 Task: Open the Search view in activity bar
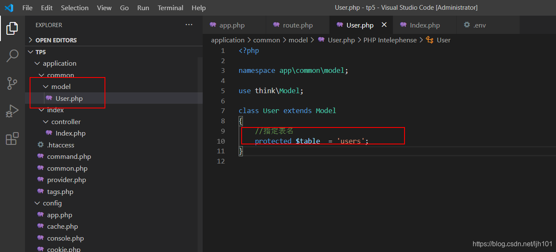(x=12, y=55)
